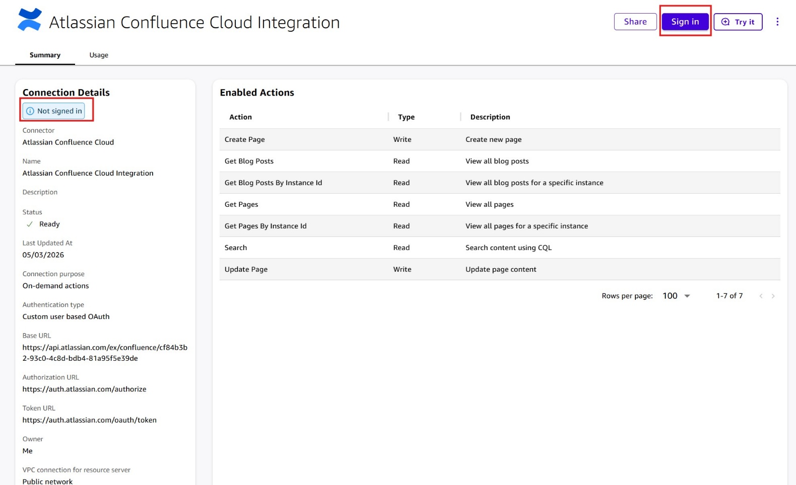This screenshot has width=796, height=485.
Task: Go to next page arrow in pagination
Action: tap(773, 296)
